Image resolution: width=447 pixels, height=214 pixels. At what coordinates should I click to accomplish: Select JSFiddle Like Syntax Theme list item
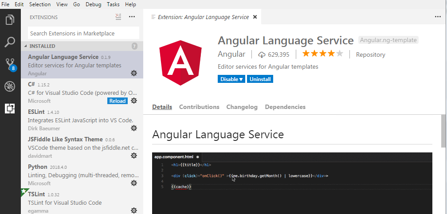click(x=82, y=147)
